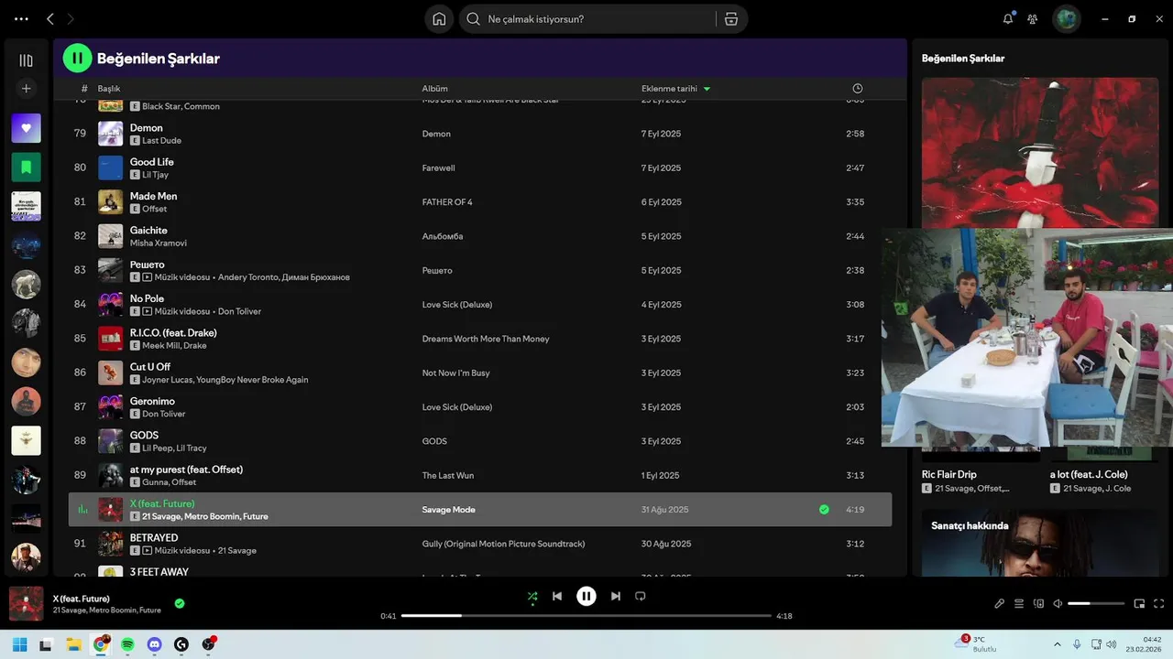Sort by Başlık column header
Image resolution: width=1173 pixels, height=659 pixels.
click(109, 89)
